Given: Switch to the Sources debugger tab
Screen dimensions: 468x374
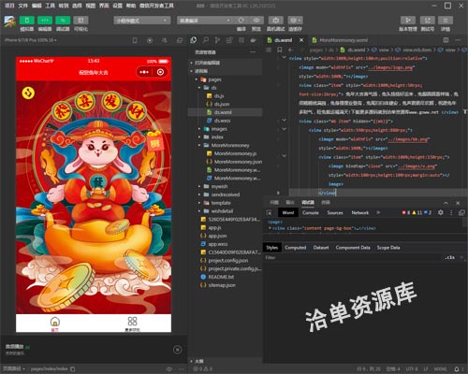Looking at the screenshot, I should tap(335, 212).
